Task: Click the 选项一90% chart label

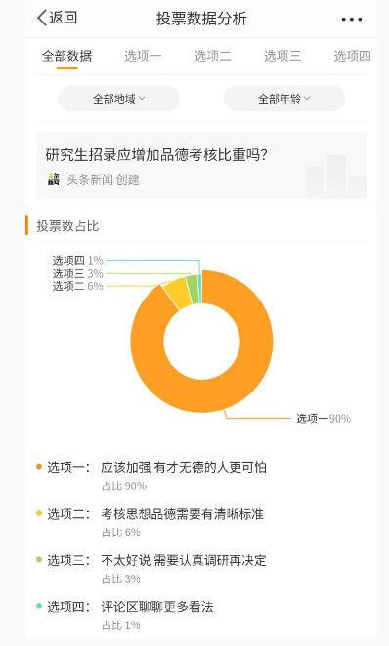Action: 324,419
